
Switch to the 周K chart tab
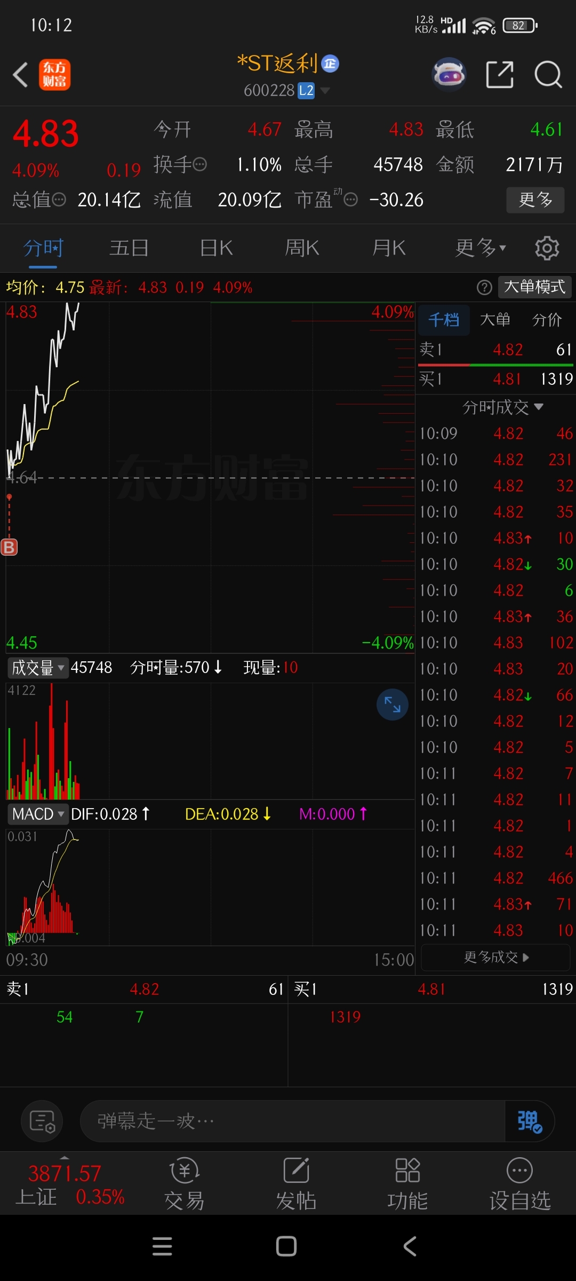click(x=302, y=248)
